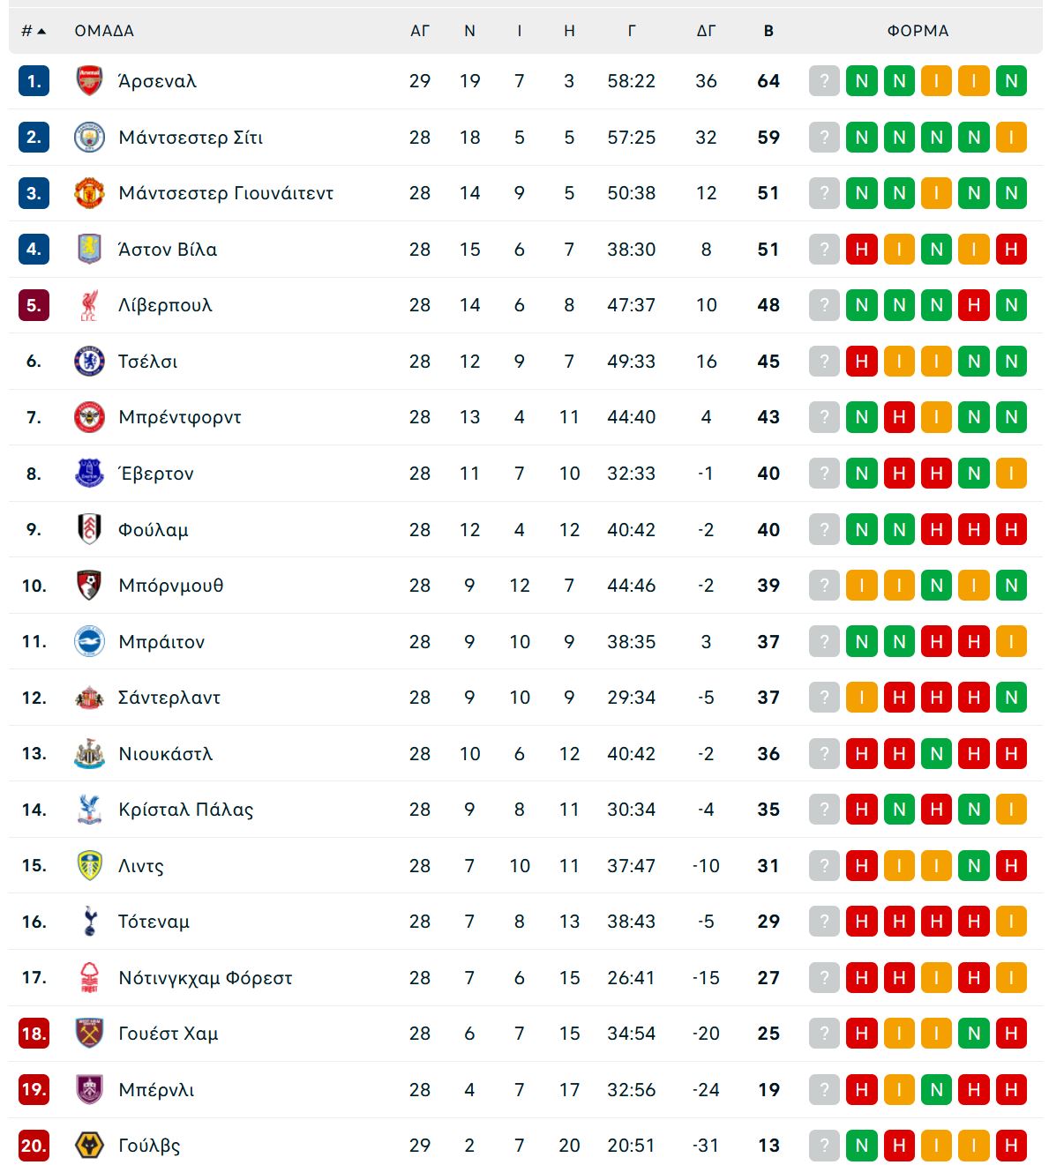The height and width of the screenshot is (1165, 1049).
Task: Open the Άστον Βίλα team link
Action: click(x=168, y=250)
